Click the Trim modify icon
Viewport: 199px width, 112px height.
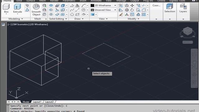point(144,6)
